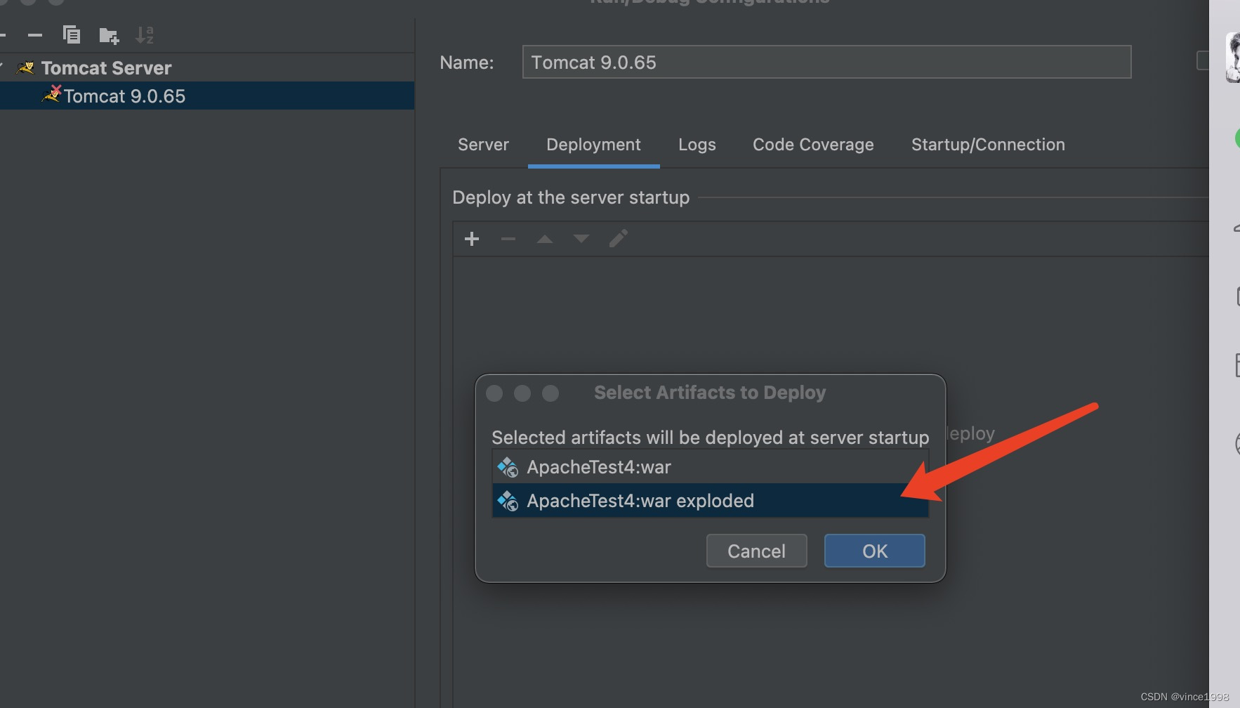Image resolution: width=1240 pixels, height=708 pixels.
Task: Switch to the Deployment tab
Action: (593, 145)
